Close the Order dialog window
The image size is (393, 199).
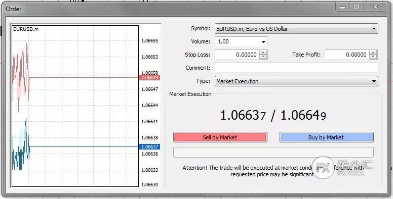375,7
